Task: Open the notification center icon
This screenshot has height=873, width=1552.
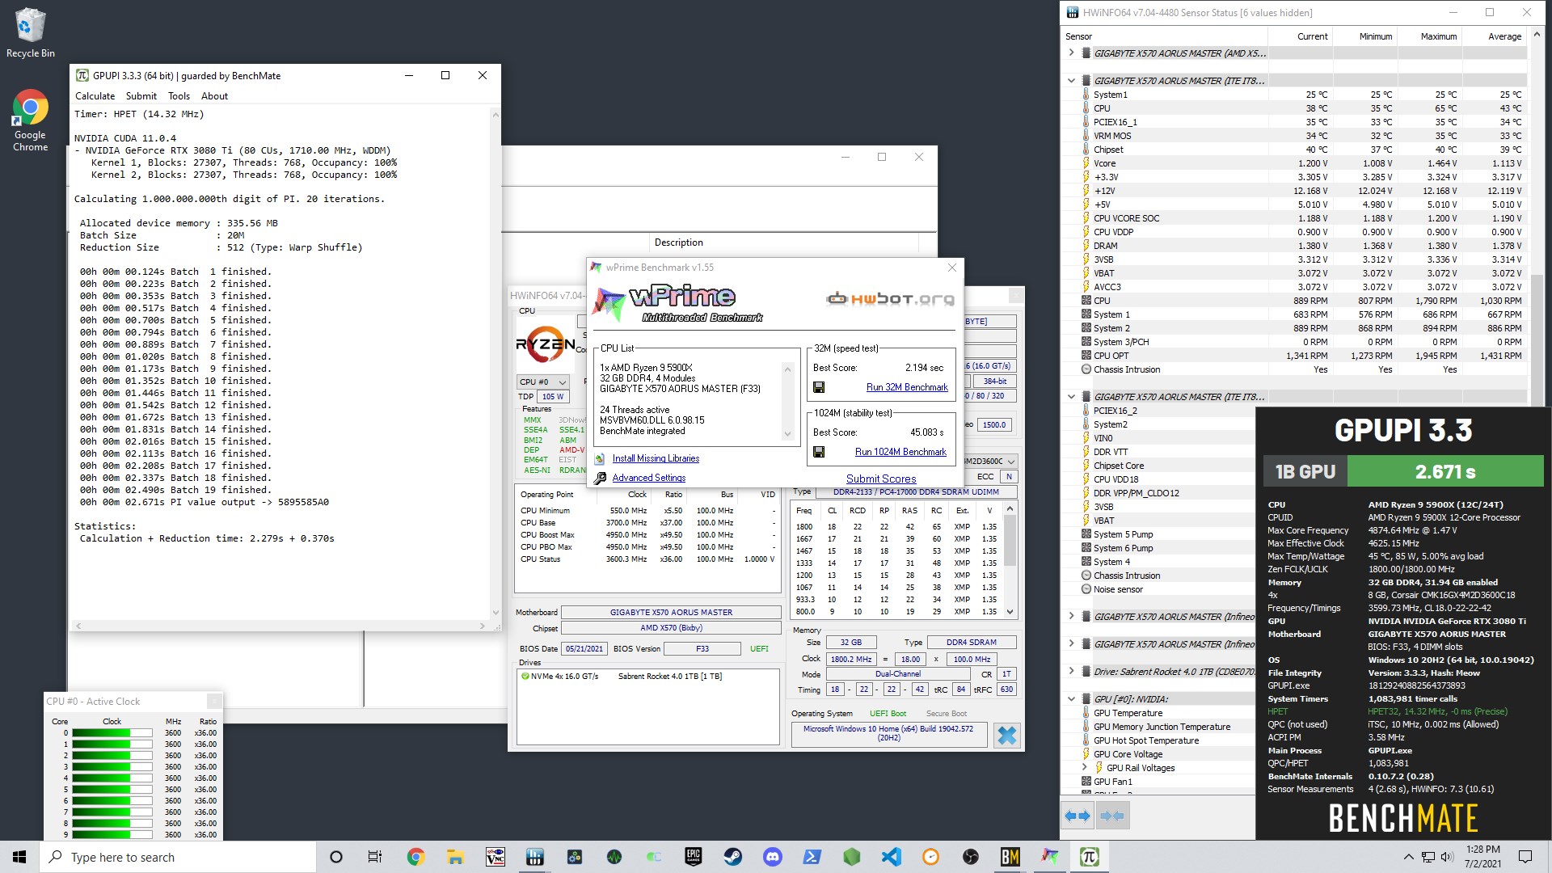Action: [x=1525, y=857]
